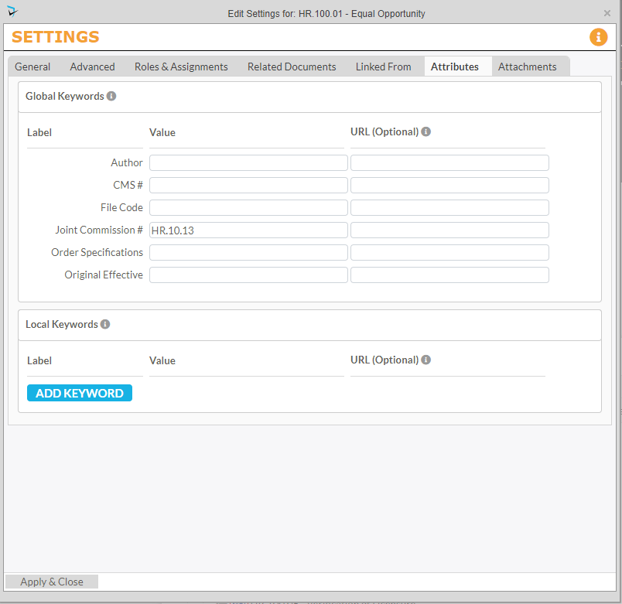The height and width of the screenshot is (604, 622).
Task: Click the Apply & Close button
Action: [52, 582]
